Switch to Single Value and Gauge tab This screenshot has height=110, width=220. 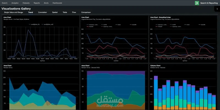[x=13, y=12]
